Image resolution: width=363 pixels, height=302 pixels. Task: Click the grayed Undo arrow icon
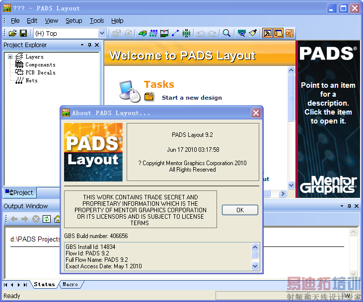tap(201, 34)
